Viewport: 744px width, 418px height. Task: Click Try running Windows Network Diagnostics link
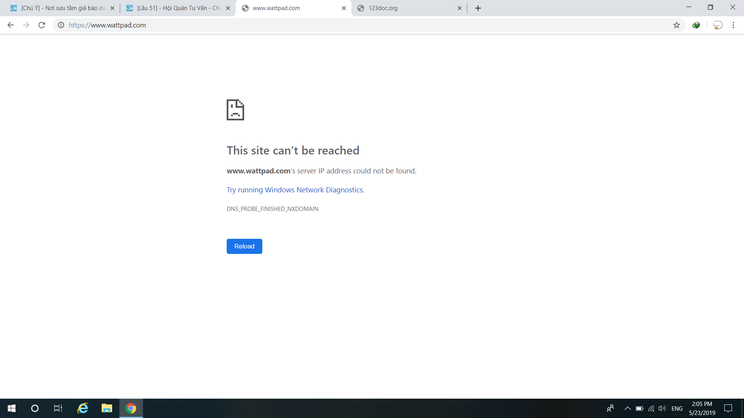point(295,190)
